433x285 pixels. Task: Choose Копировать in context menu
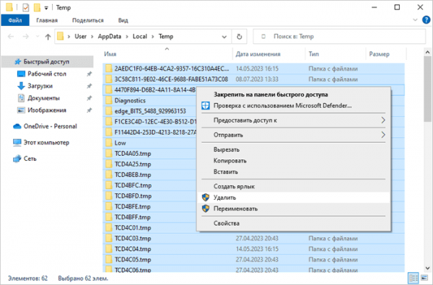pos(293,160)
